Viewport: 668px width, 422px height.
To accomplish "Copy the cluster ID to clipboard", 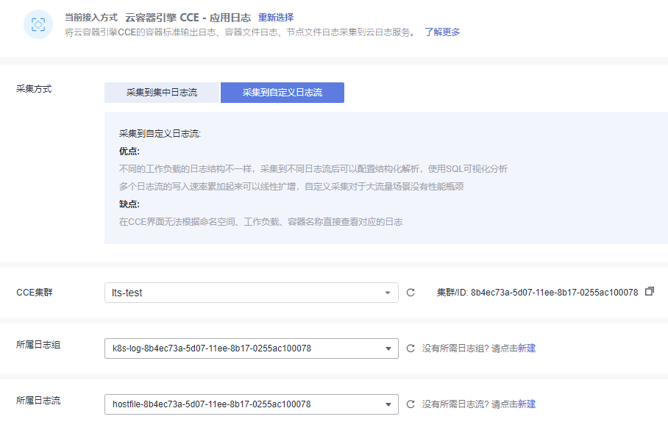I will 650,291.
